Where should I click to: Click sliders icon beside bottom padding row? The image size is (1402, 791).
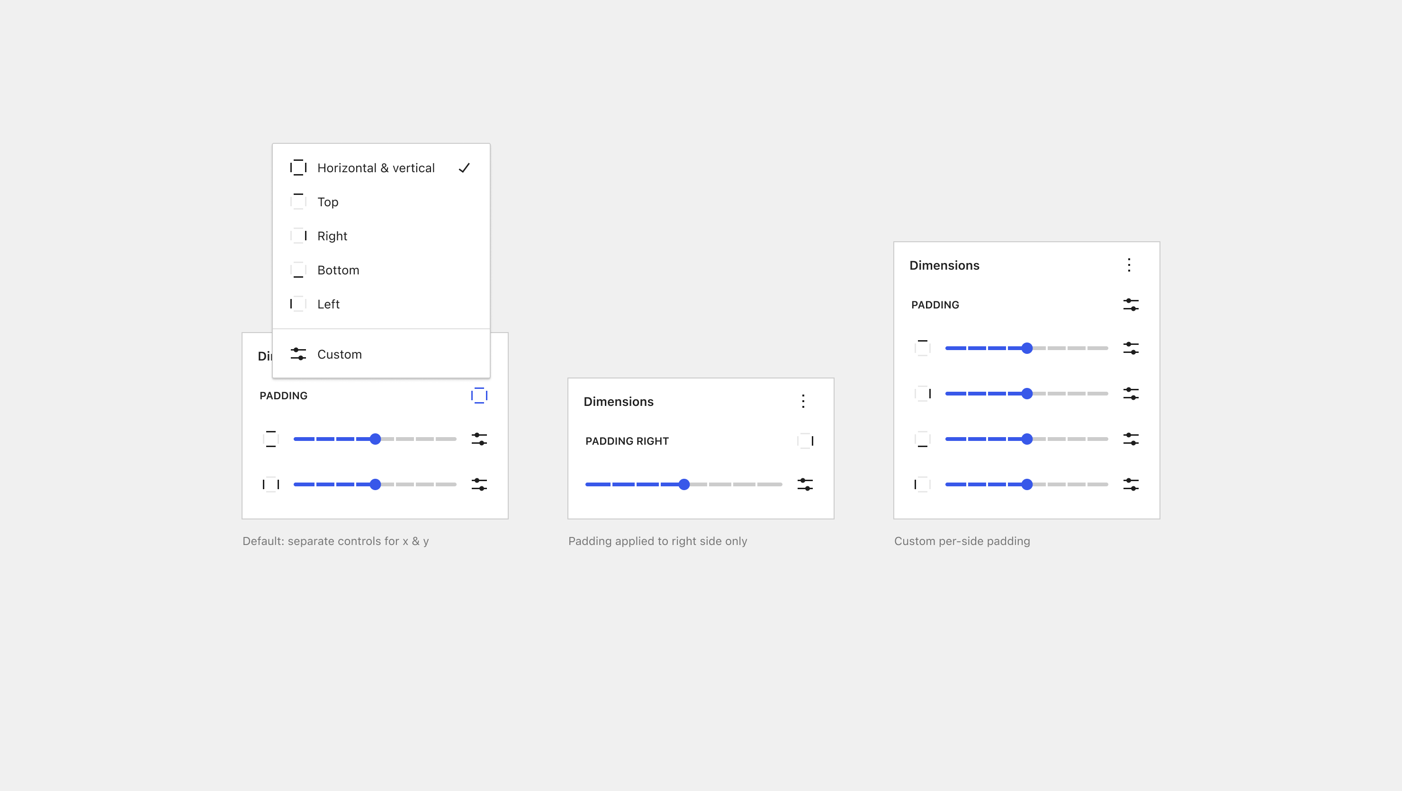[1131, 439]
